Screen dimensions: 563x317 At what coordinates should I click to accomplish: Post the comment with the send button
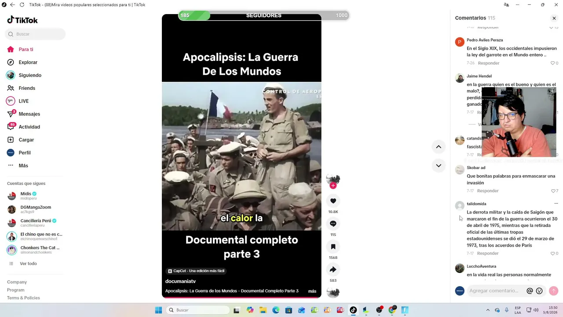[x=554, y=291]
